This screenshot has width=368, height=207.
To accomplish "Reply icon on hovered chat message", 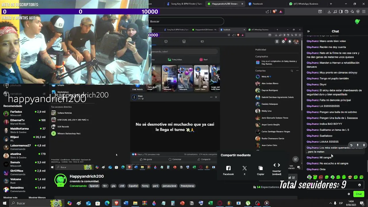I will (x=351, y=145).
